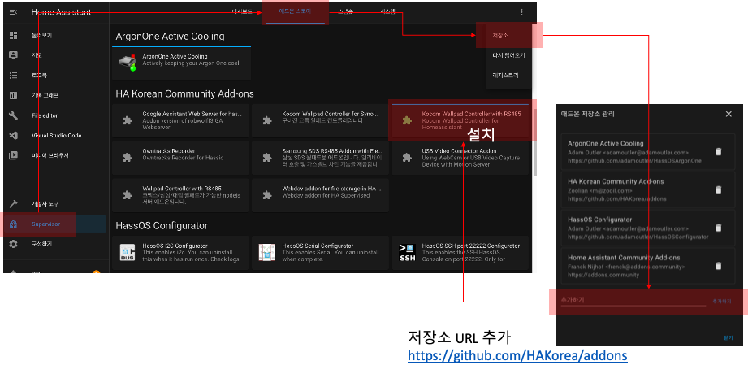Click the Webdav addon for file storage title
The width and height of the screenshot is (748, 374).
331,189
